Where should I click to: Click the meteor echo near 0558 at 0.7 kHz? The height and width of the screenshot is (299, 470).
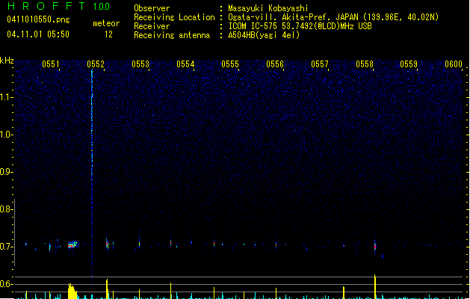pyautogui.click(x=375, y=246)
